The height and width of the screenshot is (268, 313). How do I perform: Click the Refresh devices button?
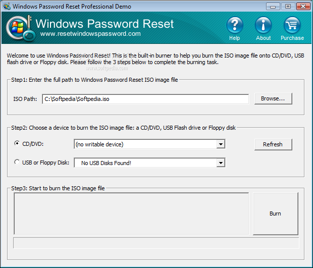[x=273, y=144]
